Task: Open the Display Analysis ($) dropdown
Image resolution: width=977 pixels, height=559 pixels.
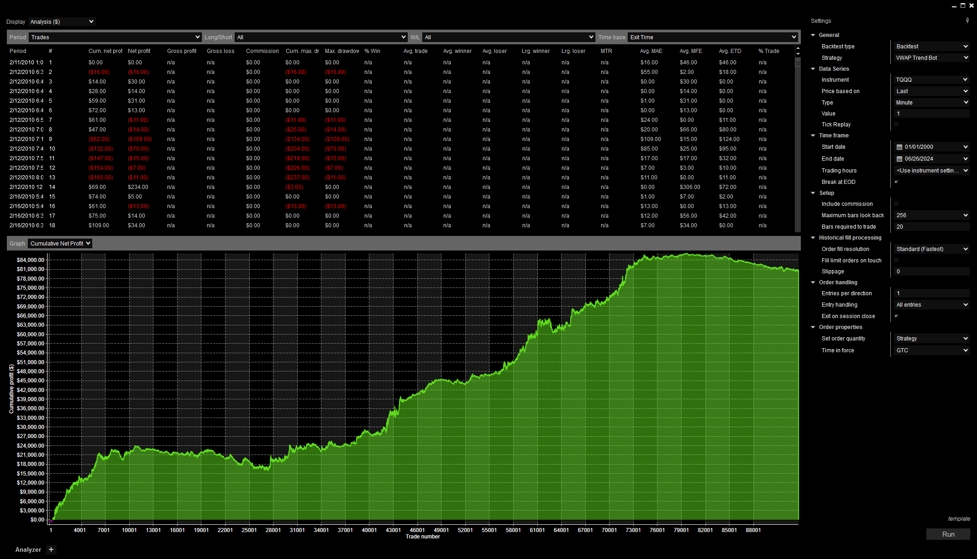Action: point(62,21)
